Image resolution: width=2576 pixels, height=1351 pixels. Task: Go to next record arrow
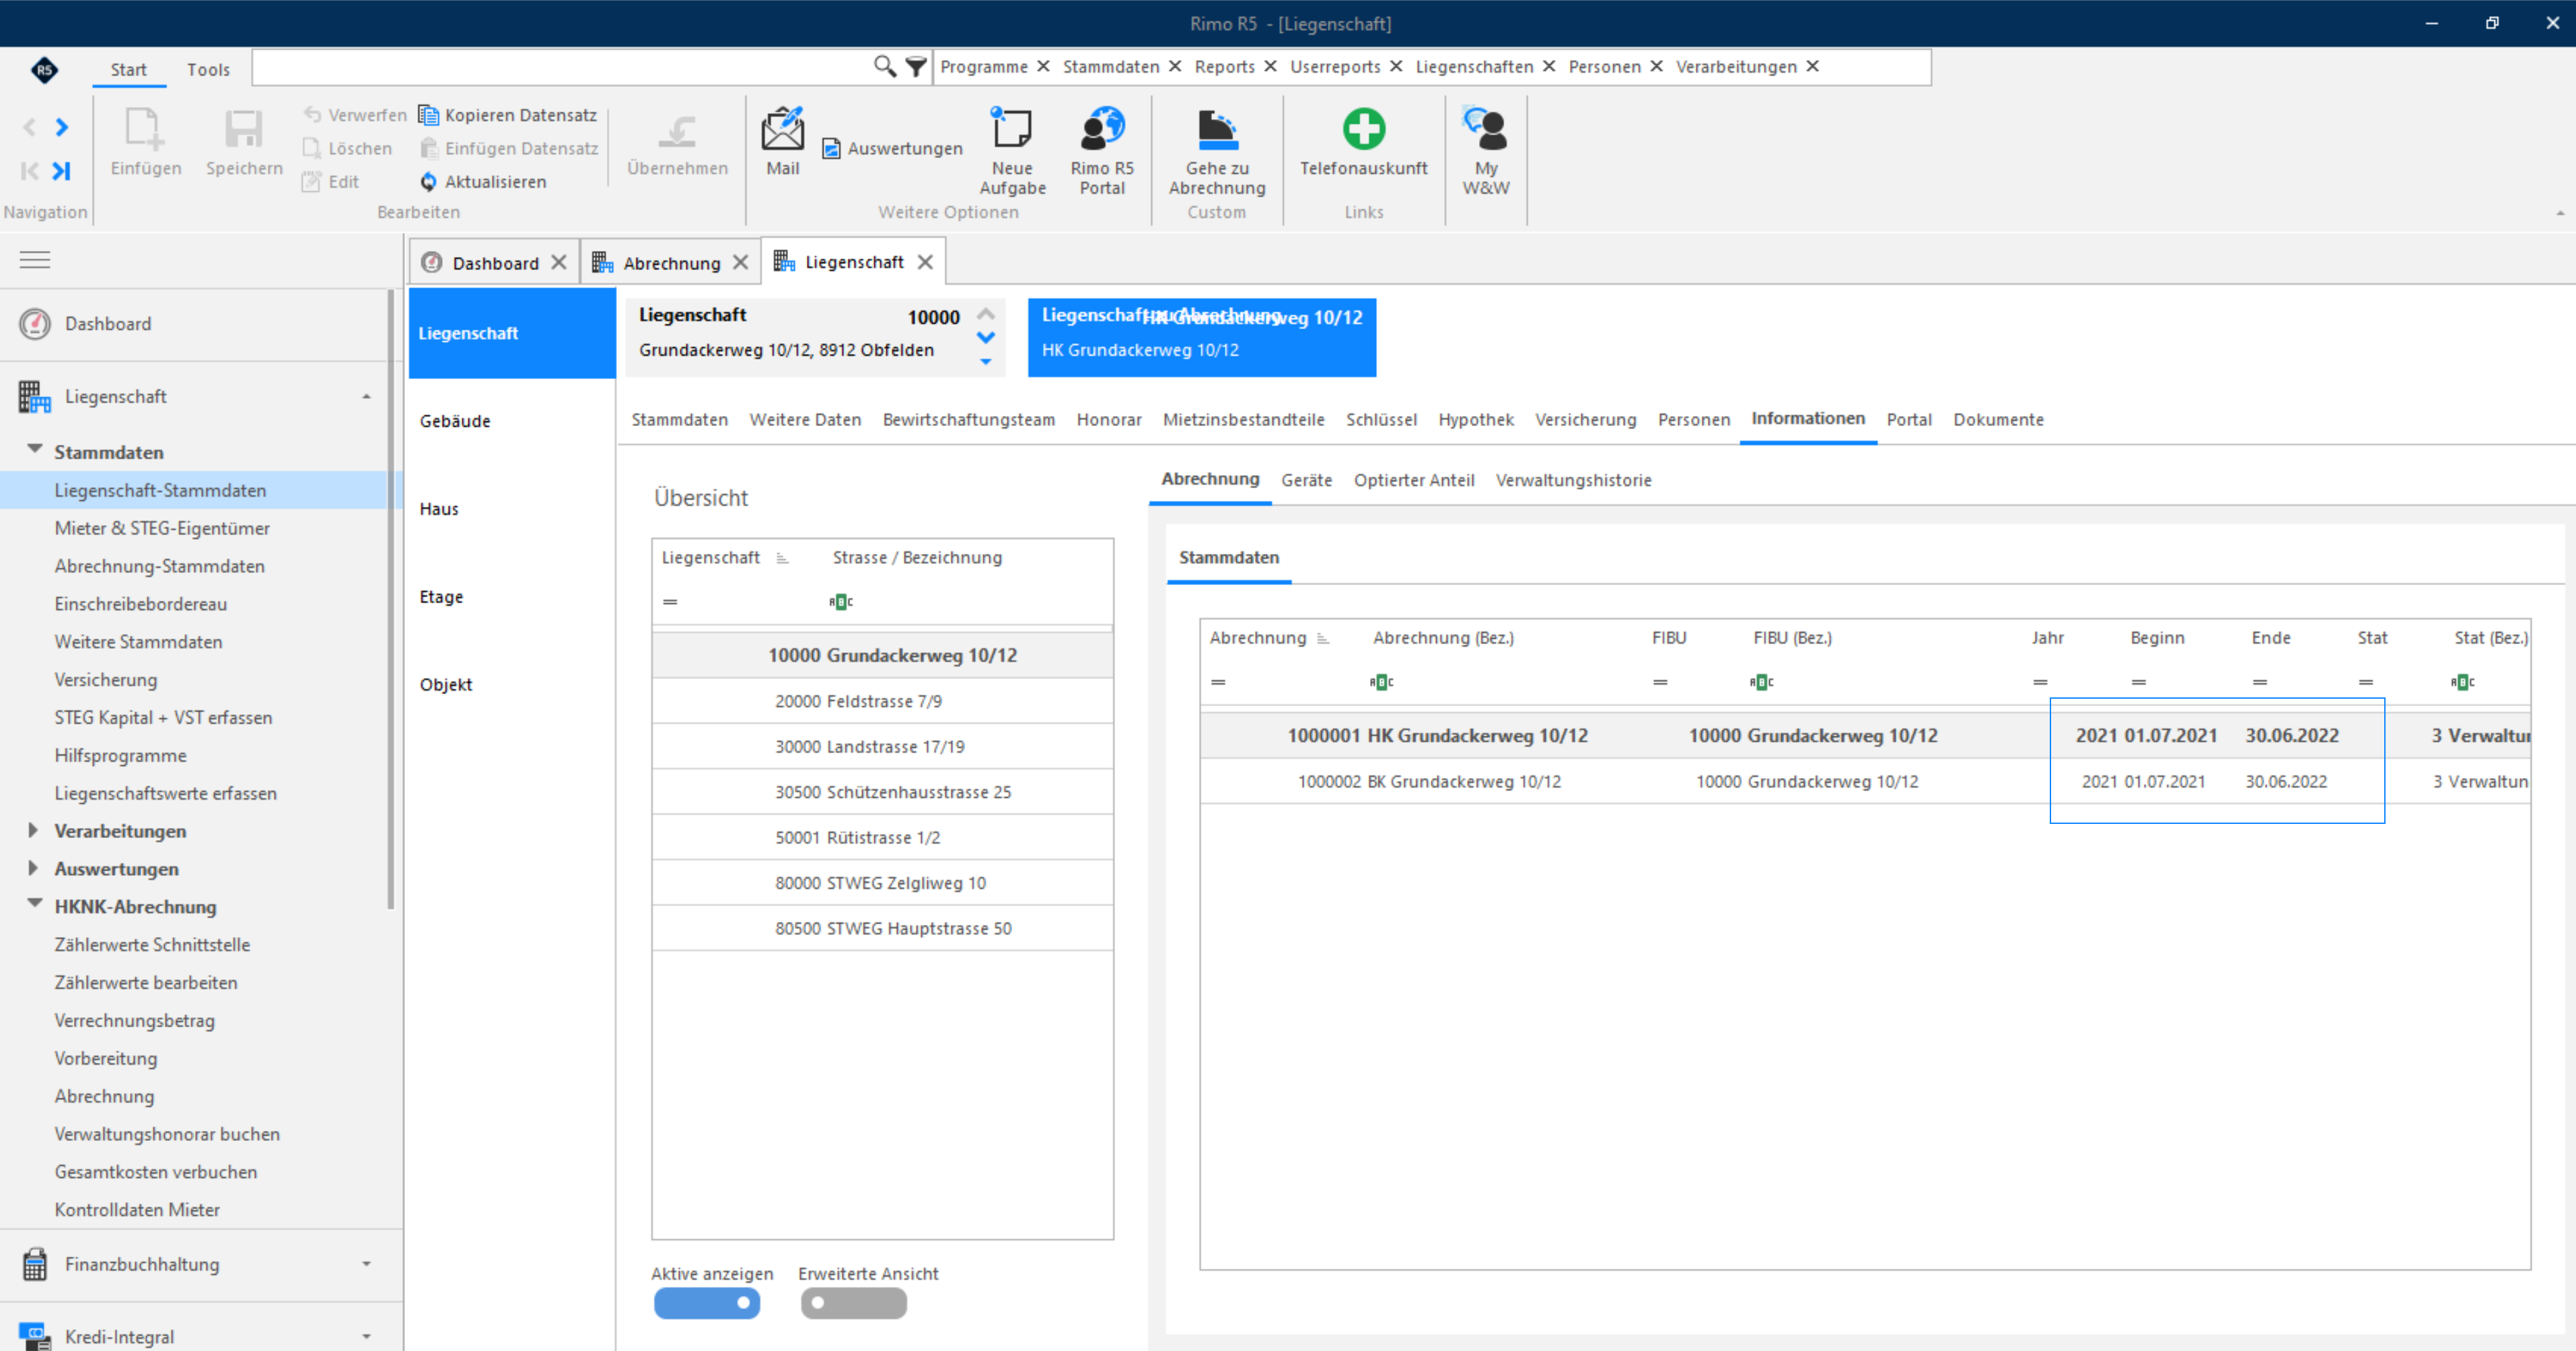click(x=62, y=127)
